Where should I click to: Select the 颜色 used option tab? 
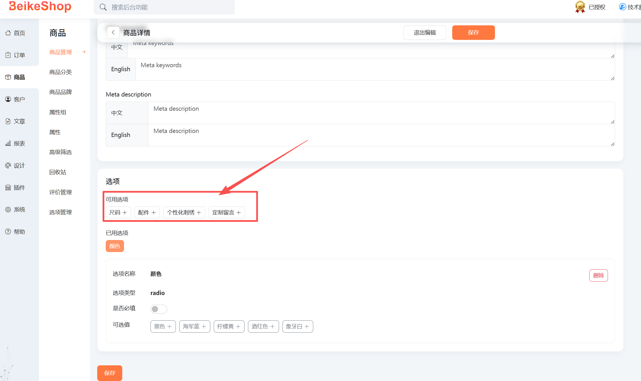115,246
